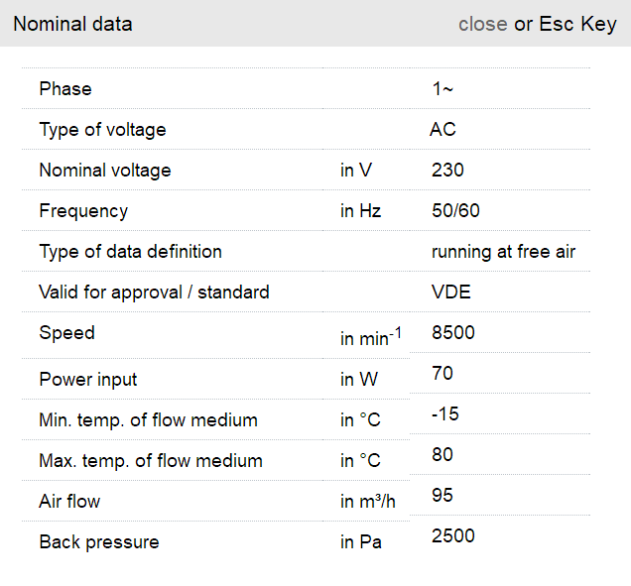
Task: Click the Power input label
Action: (87, 380)
